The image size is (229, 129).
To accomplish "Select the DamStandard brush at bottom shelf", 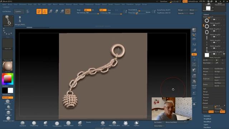I will coord(68,124).
